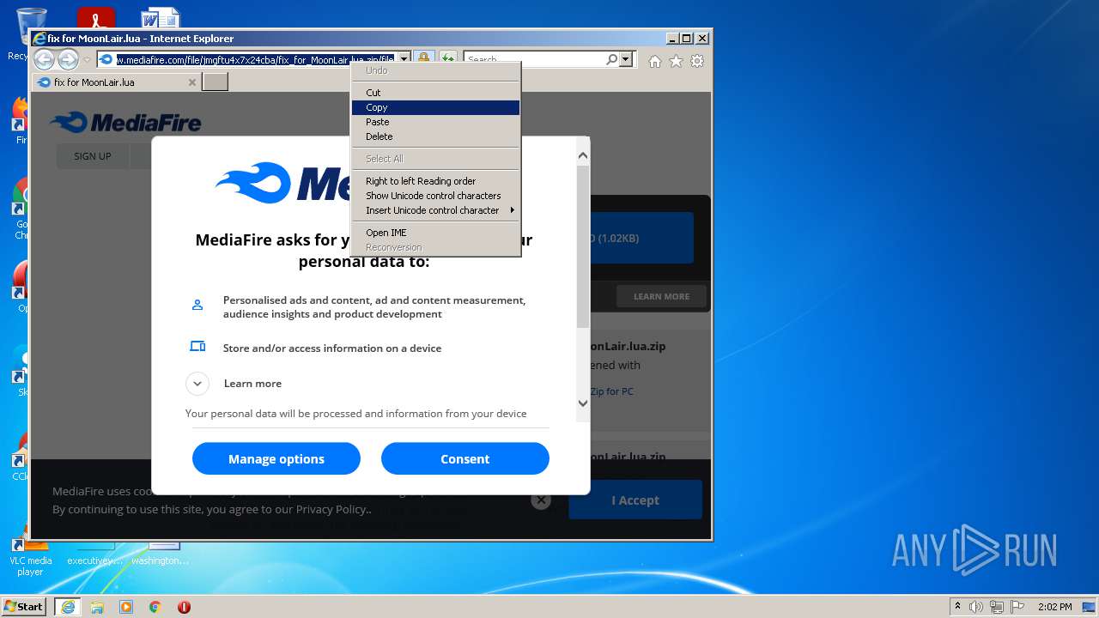
Task: Click the Internet Explorer back arrow button
Action: point(44,59)
